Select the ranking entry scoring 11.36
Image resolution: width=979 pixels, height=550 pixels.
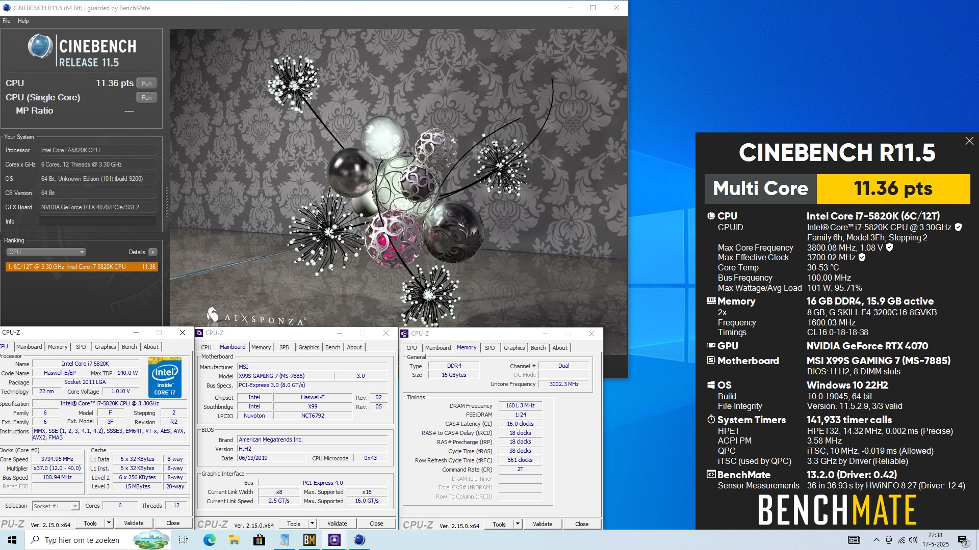coord(82,267)
